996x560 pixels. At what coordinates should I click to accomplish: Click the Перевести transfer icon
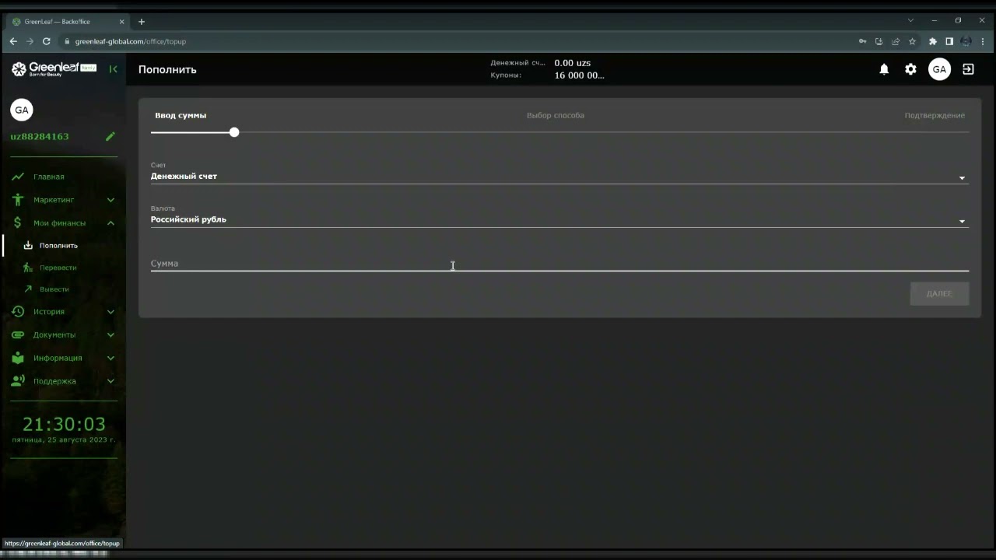pyautogui.click(x=28, y=268)
